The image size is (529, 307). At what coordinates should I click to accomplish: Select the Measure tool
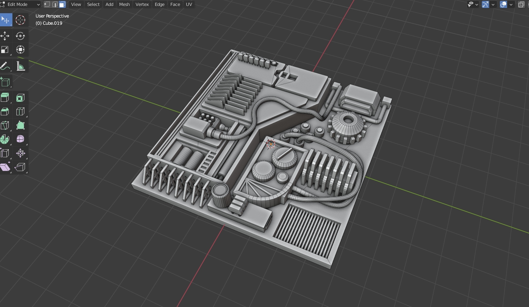[x=20, y=65]
